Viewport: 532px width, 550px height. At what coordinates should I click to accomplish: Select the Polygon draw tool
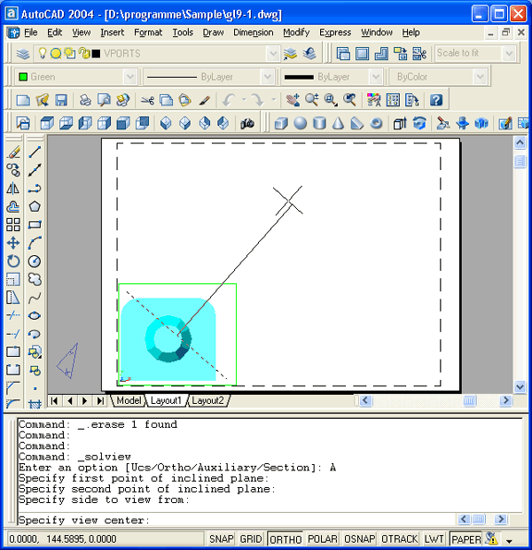pos(35,206)
